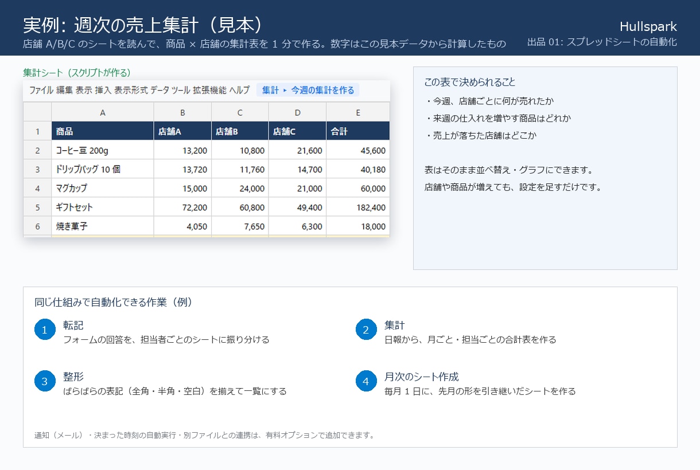
Task: Select row 6 header number
Action: coord(37,226)
